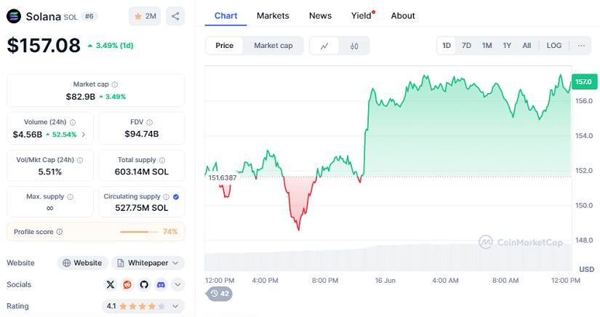Click the Market cap info icon
Viewport: 600px width, 317px height.
[115, 85]
